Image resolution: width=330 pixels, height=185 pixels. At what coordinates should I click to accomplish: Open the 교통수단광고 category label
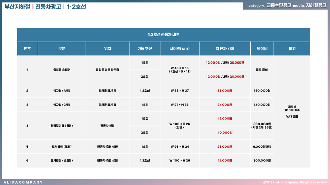tap(279, 6)
